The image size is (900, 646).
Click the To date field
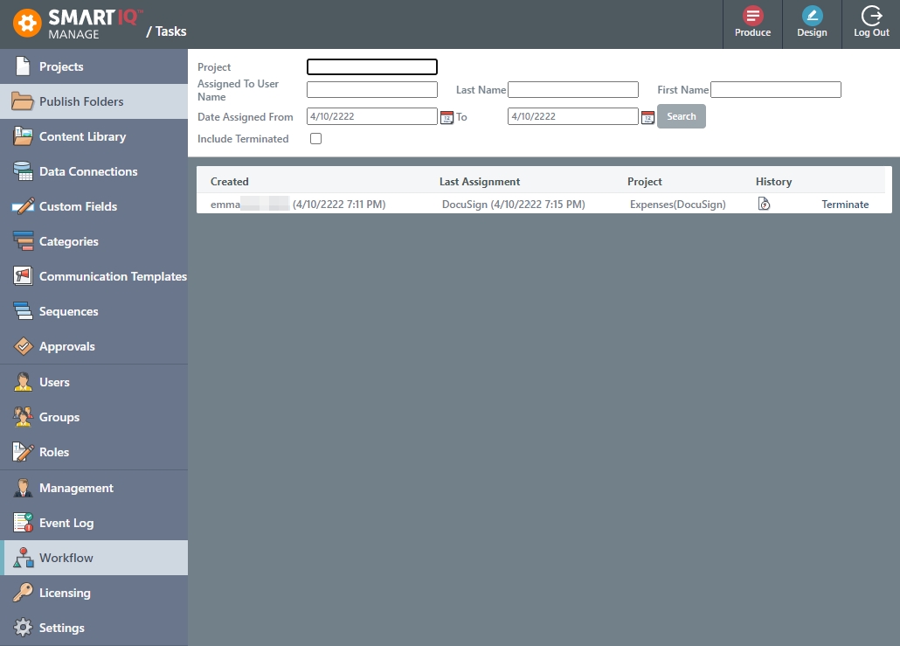573,116
